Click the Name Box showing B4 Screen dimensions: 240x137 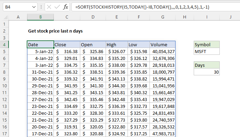pyautogui.click(x=15, y=7)
